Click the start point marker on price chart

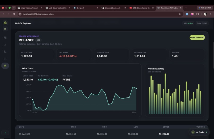click(32, 99)
